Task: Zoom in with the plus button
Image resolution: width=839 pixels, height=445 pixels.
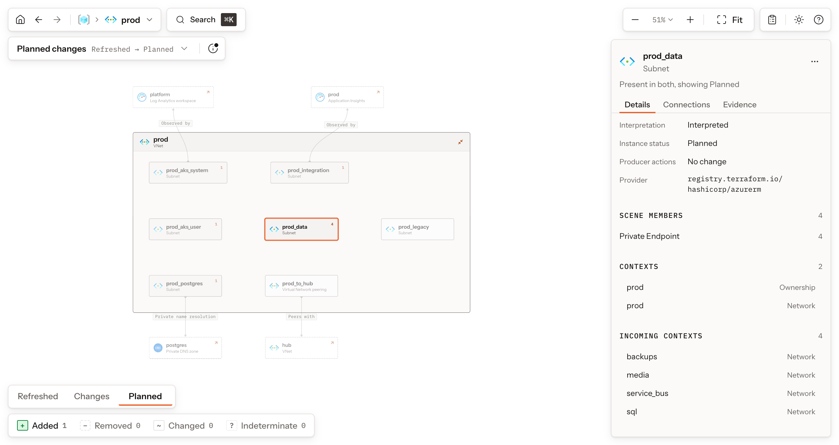Action: click(x=690, y=20)
